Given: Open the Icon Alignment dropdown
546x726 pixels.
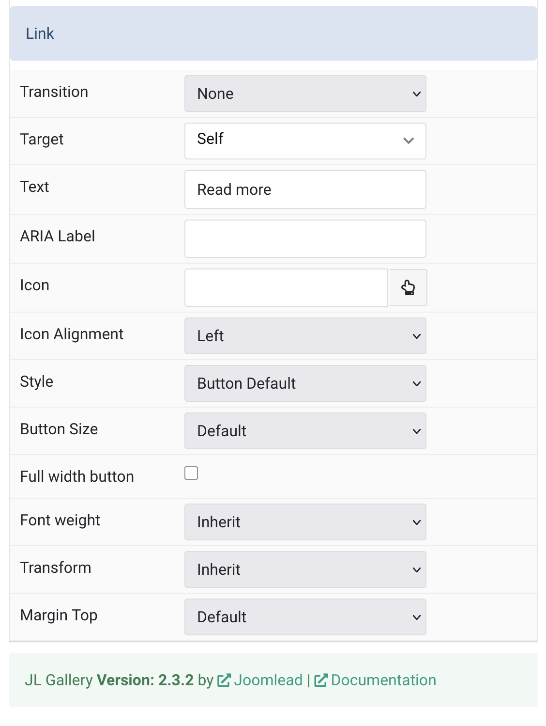Looking at the screenshot, I should (305, 336).
